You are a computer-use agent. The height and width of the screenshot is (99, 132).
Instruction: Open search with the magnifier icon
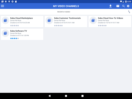tap(123, 6)
